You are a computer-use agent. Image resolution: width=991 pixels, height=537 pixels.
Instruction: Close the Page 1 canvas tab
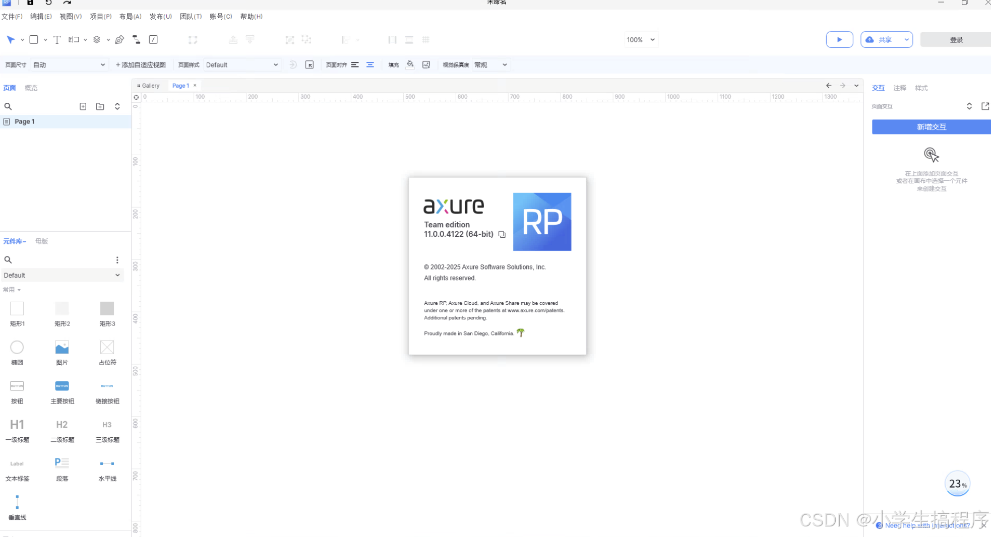click(x=195, y=86)
